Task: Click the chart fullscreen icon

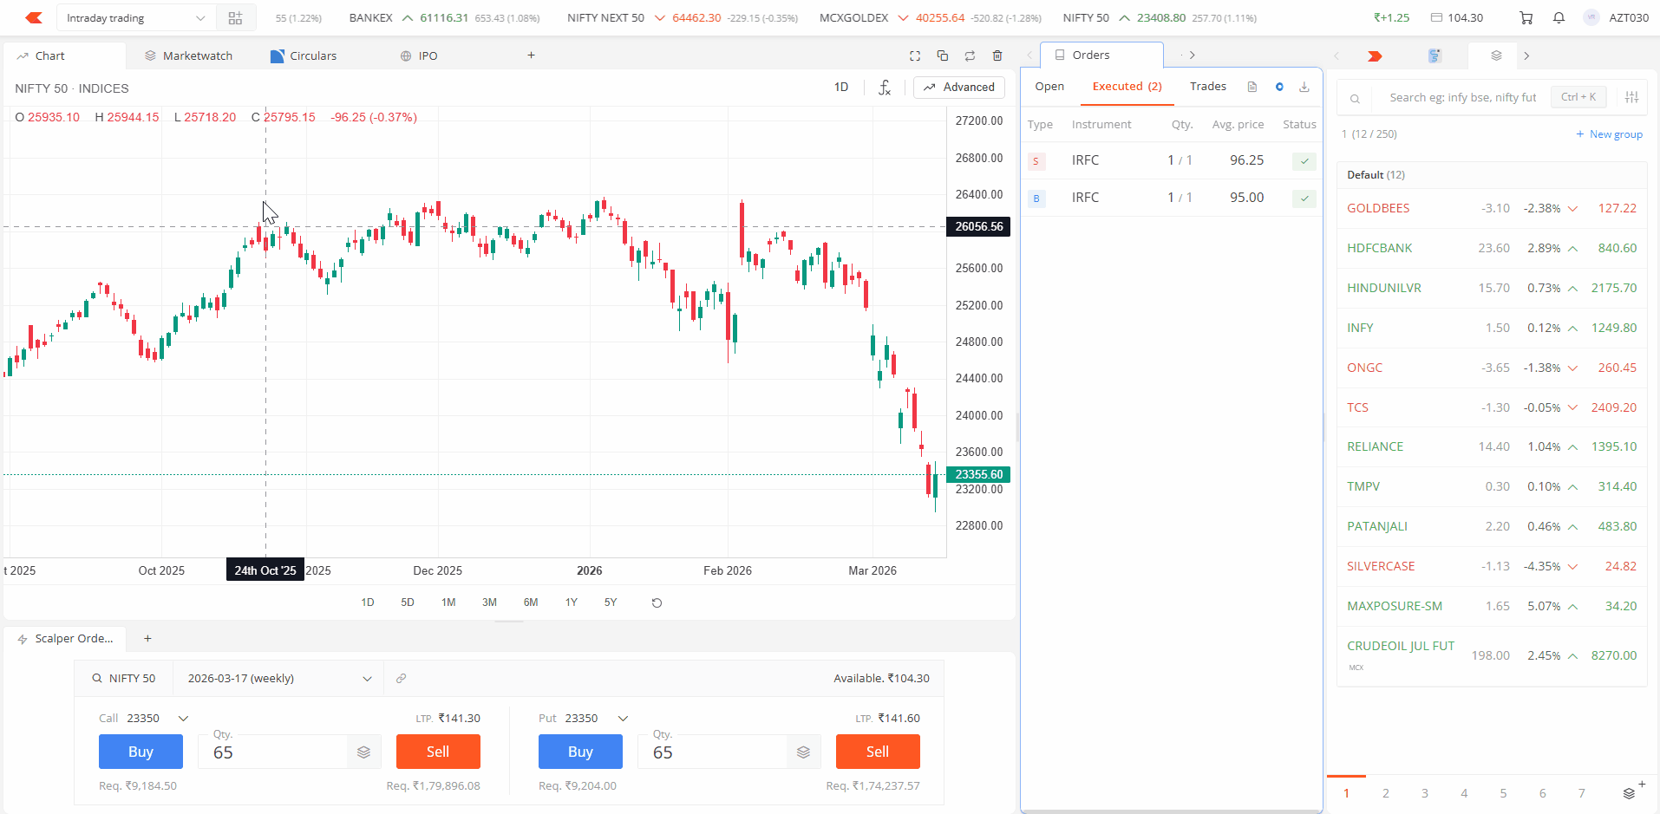Action: click(x=915, y=55)
